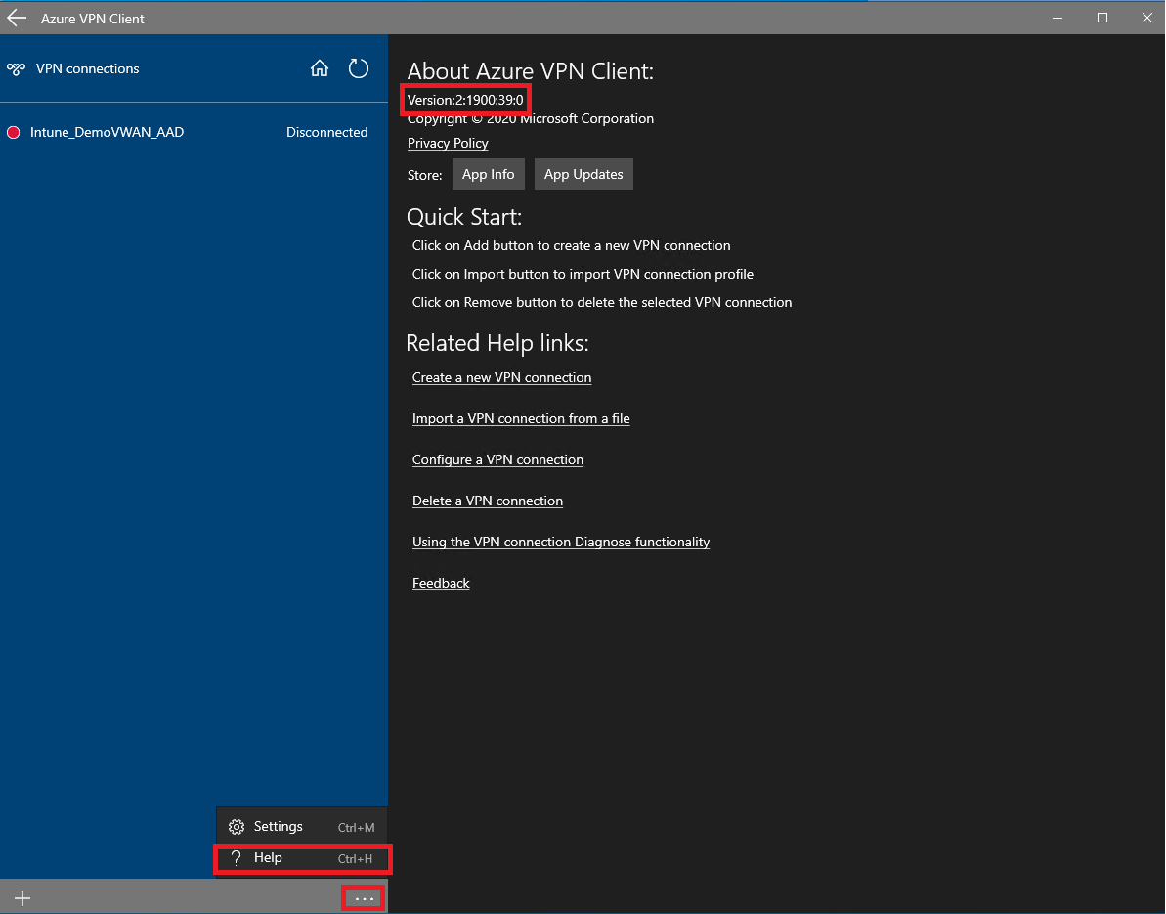
Task: Click the 'Click on Import button' instruction text
Action: 583,274
